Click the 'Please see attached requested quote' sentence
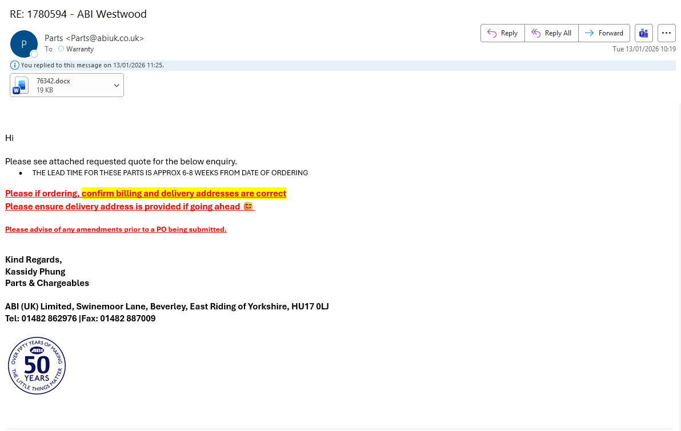This screenshot has width=681, height=431. (x=121, y=162)
